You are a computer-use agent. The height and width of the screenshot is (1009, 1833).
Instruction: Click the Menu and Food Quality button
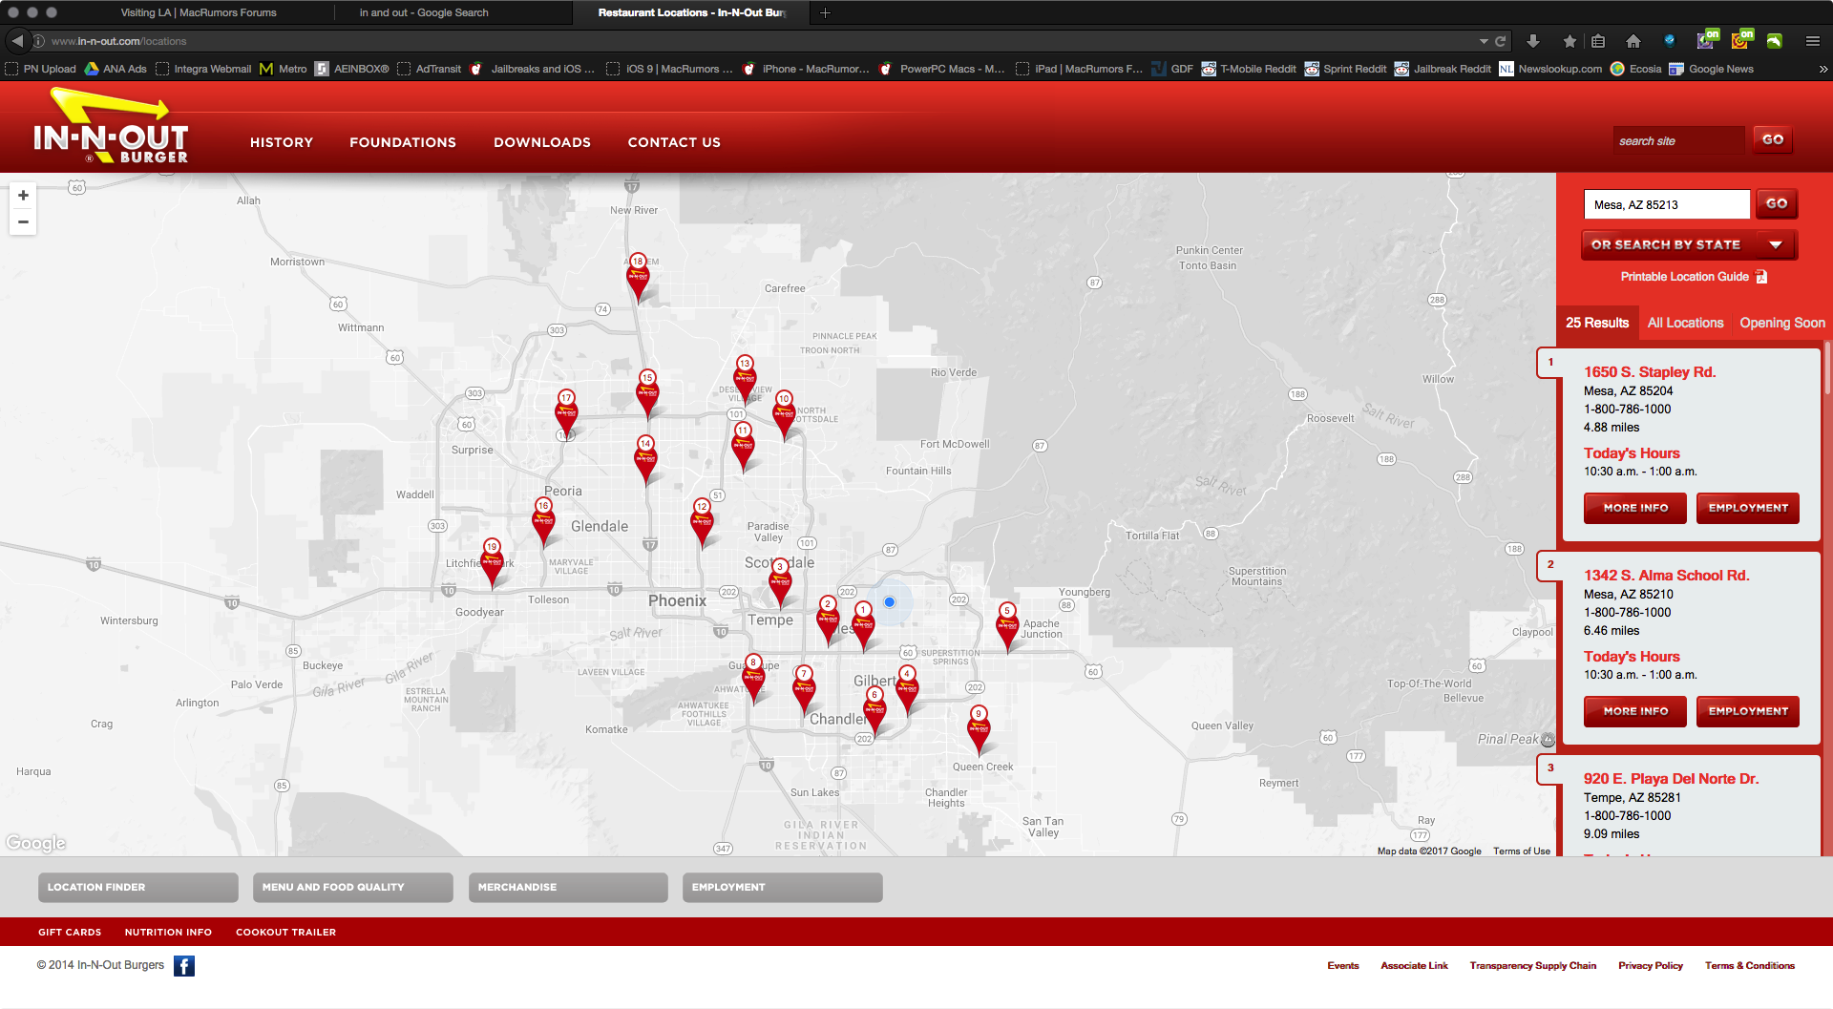click(x=353, y=887)
